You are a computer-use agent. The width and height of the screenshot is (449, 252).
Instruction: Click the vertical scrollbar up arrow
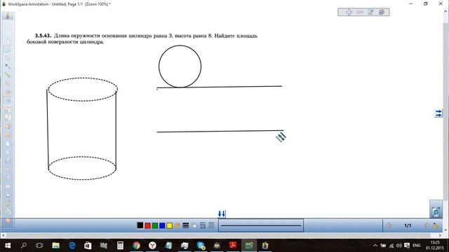tap(445, 12)
